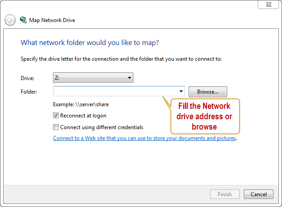Expand the Folder path dropdown arrow
The image size is (282, 207).
coord(181,91)
